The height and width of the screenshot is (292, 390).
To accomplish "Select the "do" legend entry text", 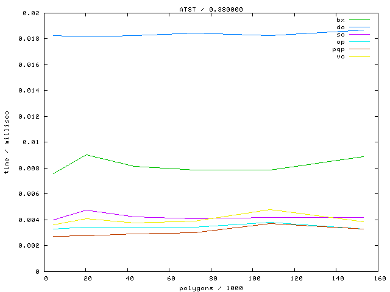I will coord(340,27).
